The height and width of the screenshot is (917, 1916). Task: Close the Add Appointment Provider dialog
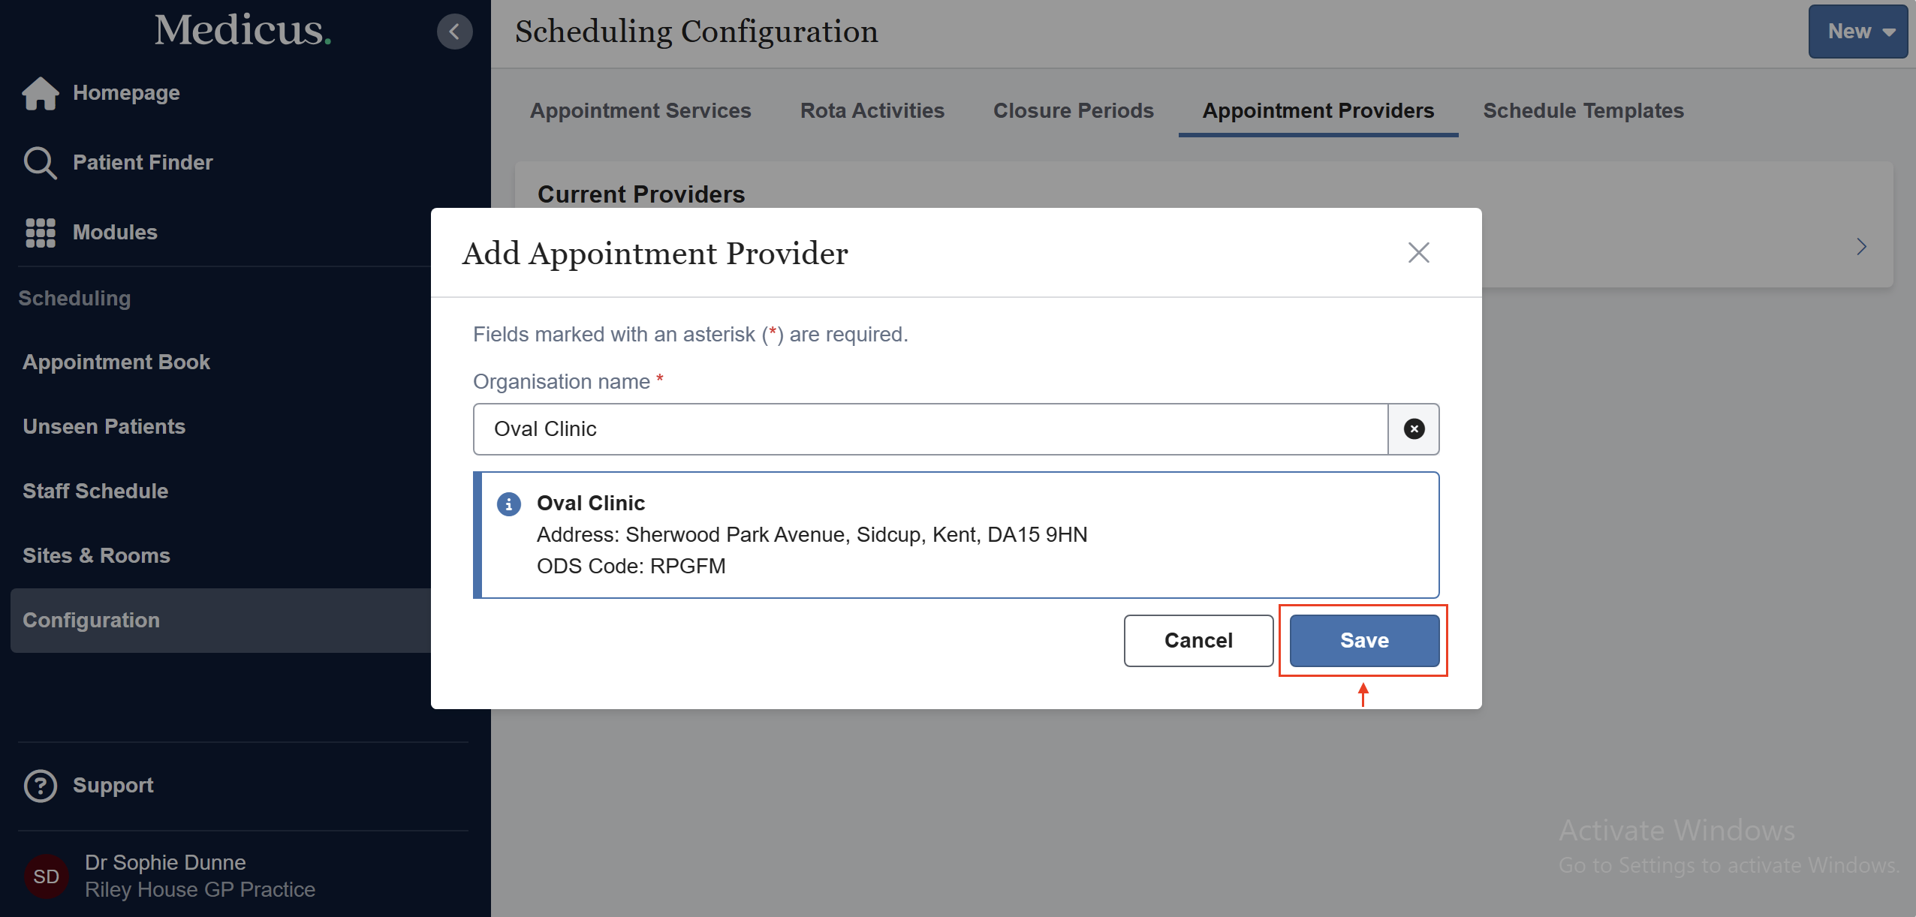(1418, 253)
